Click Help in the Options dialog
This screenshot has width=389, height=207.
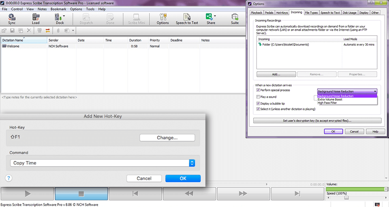(375, 131)
